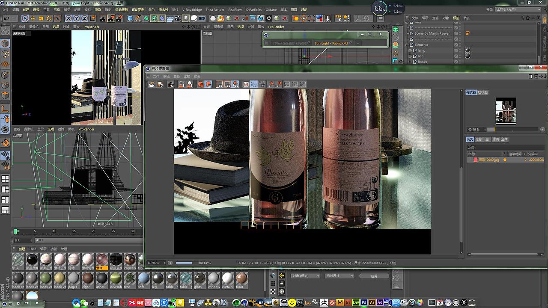Click the Undo arrow icon
This screenshot has width=548, height=308.
[x=6, y=18]
